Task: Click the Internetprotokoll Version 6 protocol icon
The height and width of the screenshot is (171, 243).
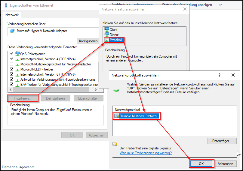Action: click(x=17, y=75)
